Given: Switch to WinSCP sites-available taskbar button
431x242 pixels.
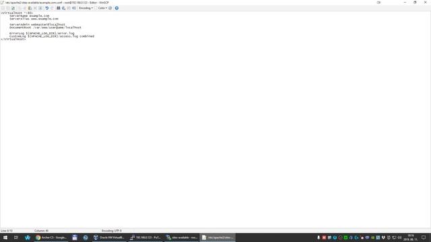Looking at the screenshot, I should (181, 237).
